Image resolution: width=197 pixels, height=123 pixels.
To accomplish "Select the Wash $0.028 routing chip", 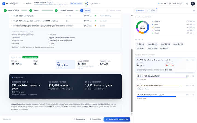I will coord(152,44).
